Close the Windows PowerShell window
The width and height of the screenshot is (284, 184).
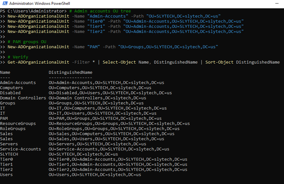click(x=277, y=4)
